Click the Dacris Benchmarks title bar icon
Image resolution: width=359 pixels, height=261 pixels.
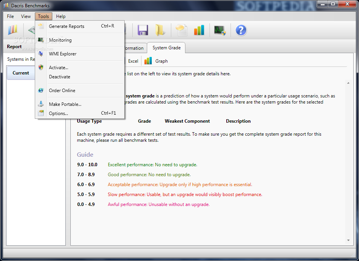[6, 5]
